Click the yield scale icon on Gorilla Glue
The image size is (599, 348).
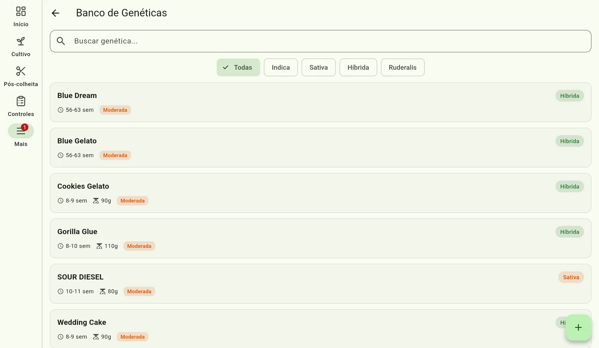coord(99,246)
